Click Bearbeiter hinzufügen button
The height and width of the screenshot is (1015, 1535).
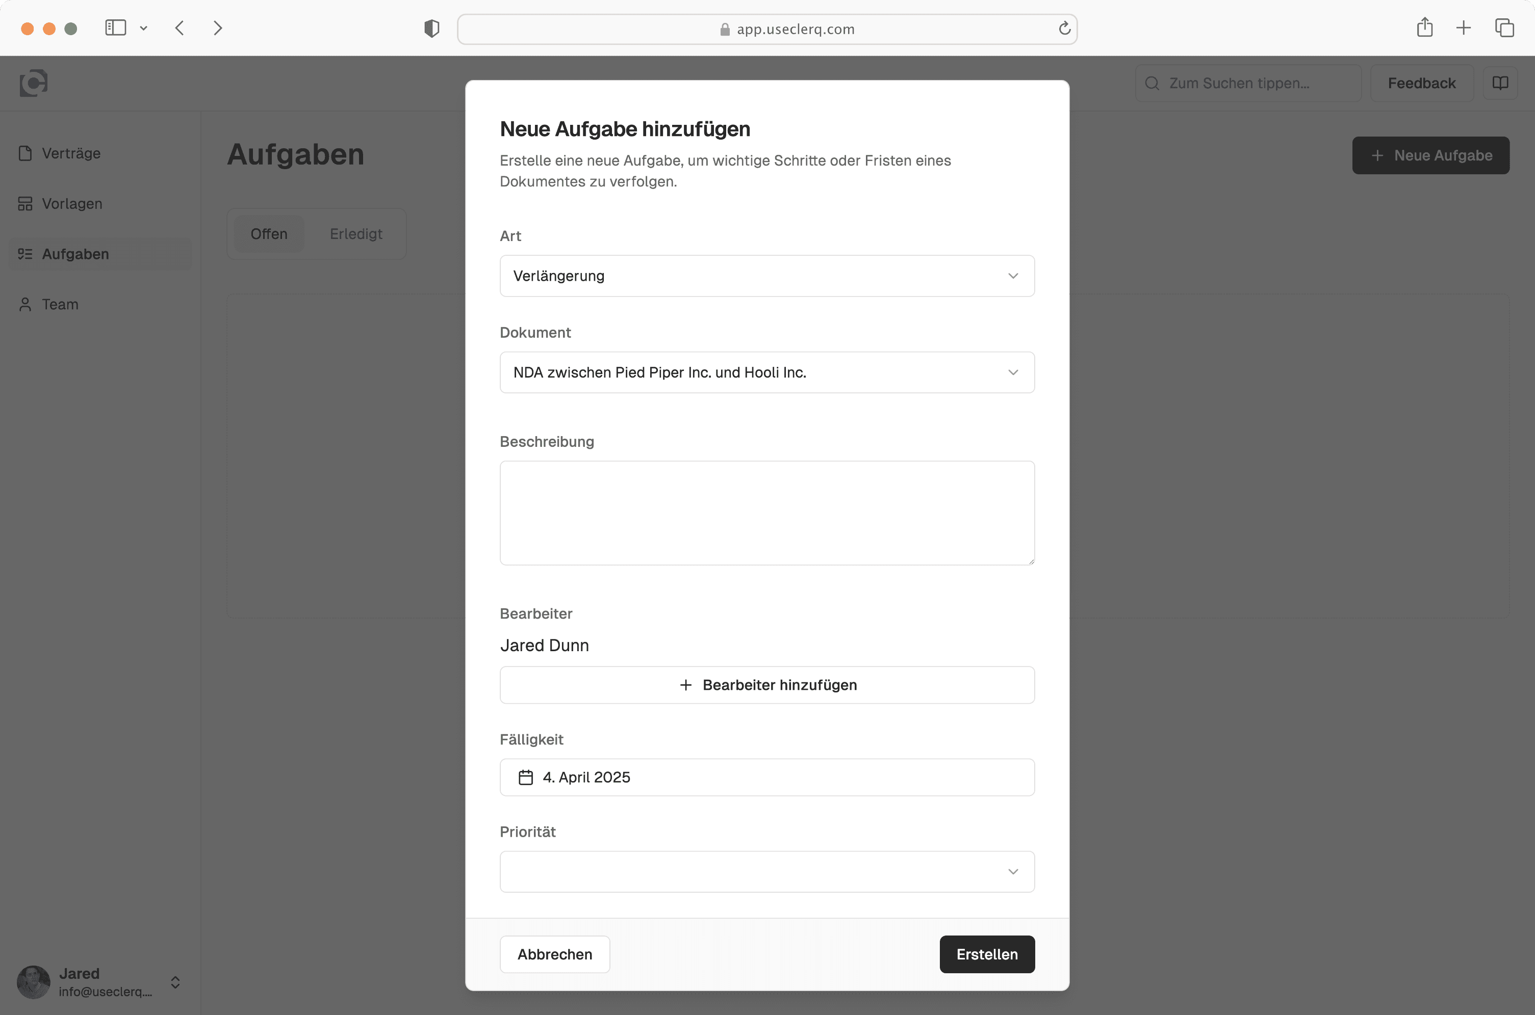click(x=767, y=685)
